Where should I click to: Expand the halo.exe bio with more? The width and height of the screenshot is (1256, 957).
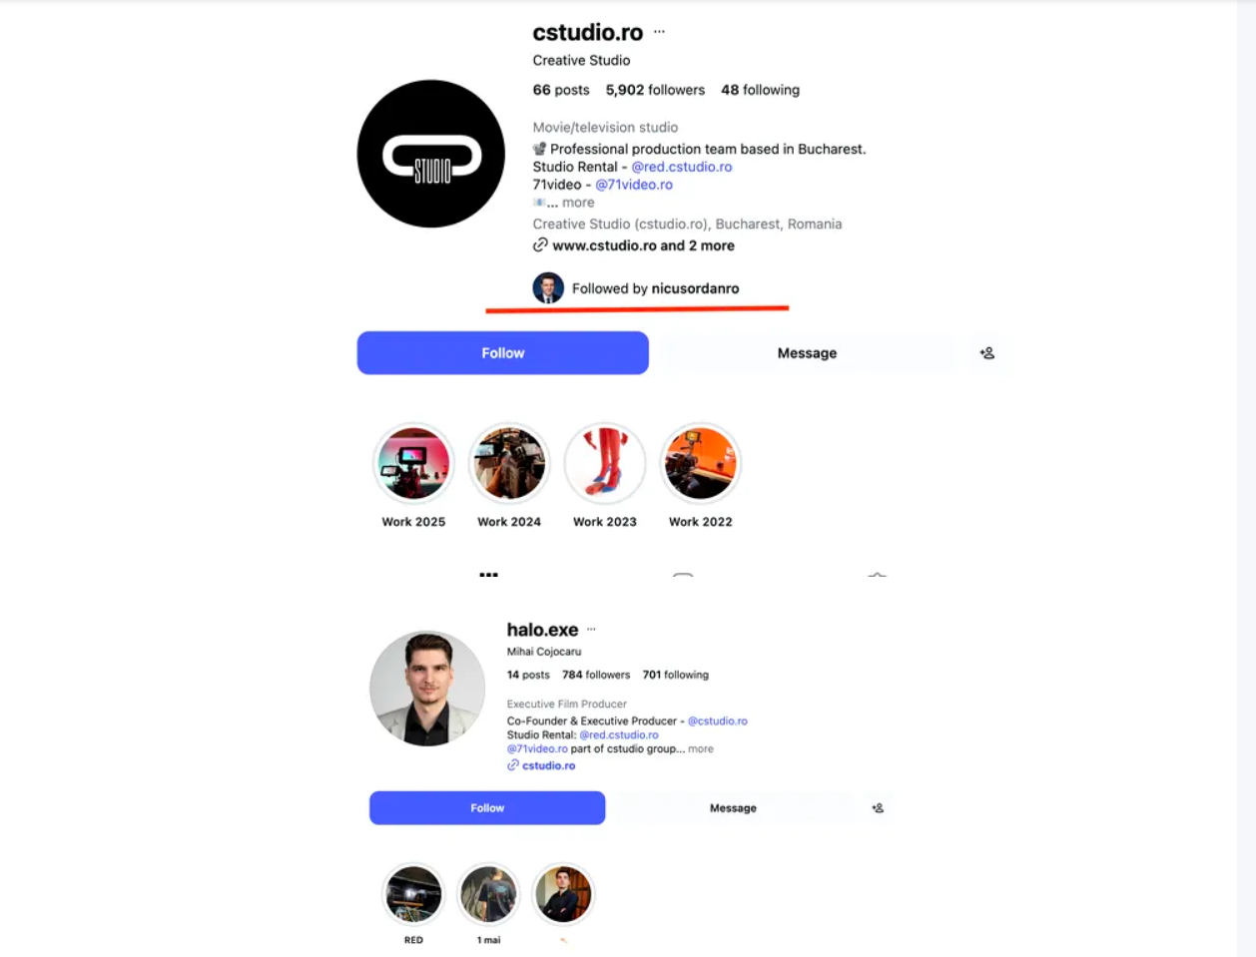coord(701,748)
